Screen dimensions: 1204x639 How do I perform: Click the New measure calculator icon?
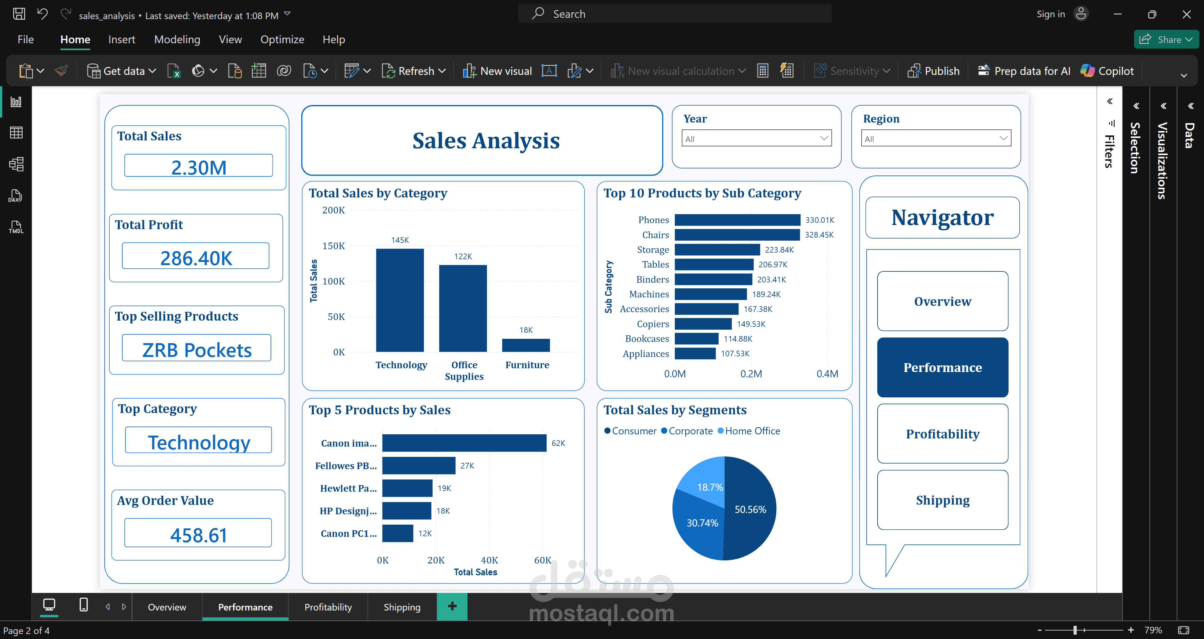coord(762,71)
